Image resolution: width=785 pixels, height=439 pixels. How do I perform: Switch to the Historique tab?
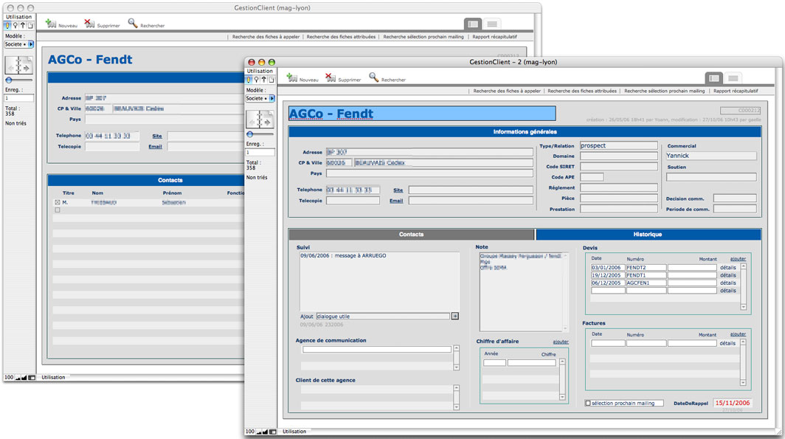tap(649, 235)
